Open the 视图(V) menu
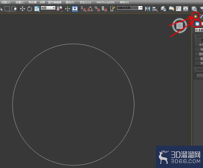 (6, 2)
